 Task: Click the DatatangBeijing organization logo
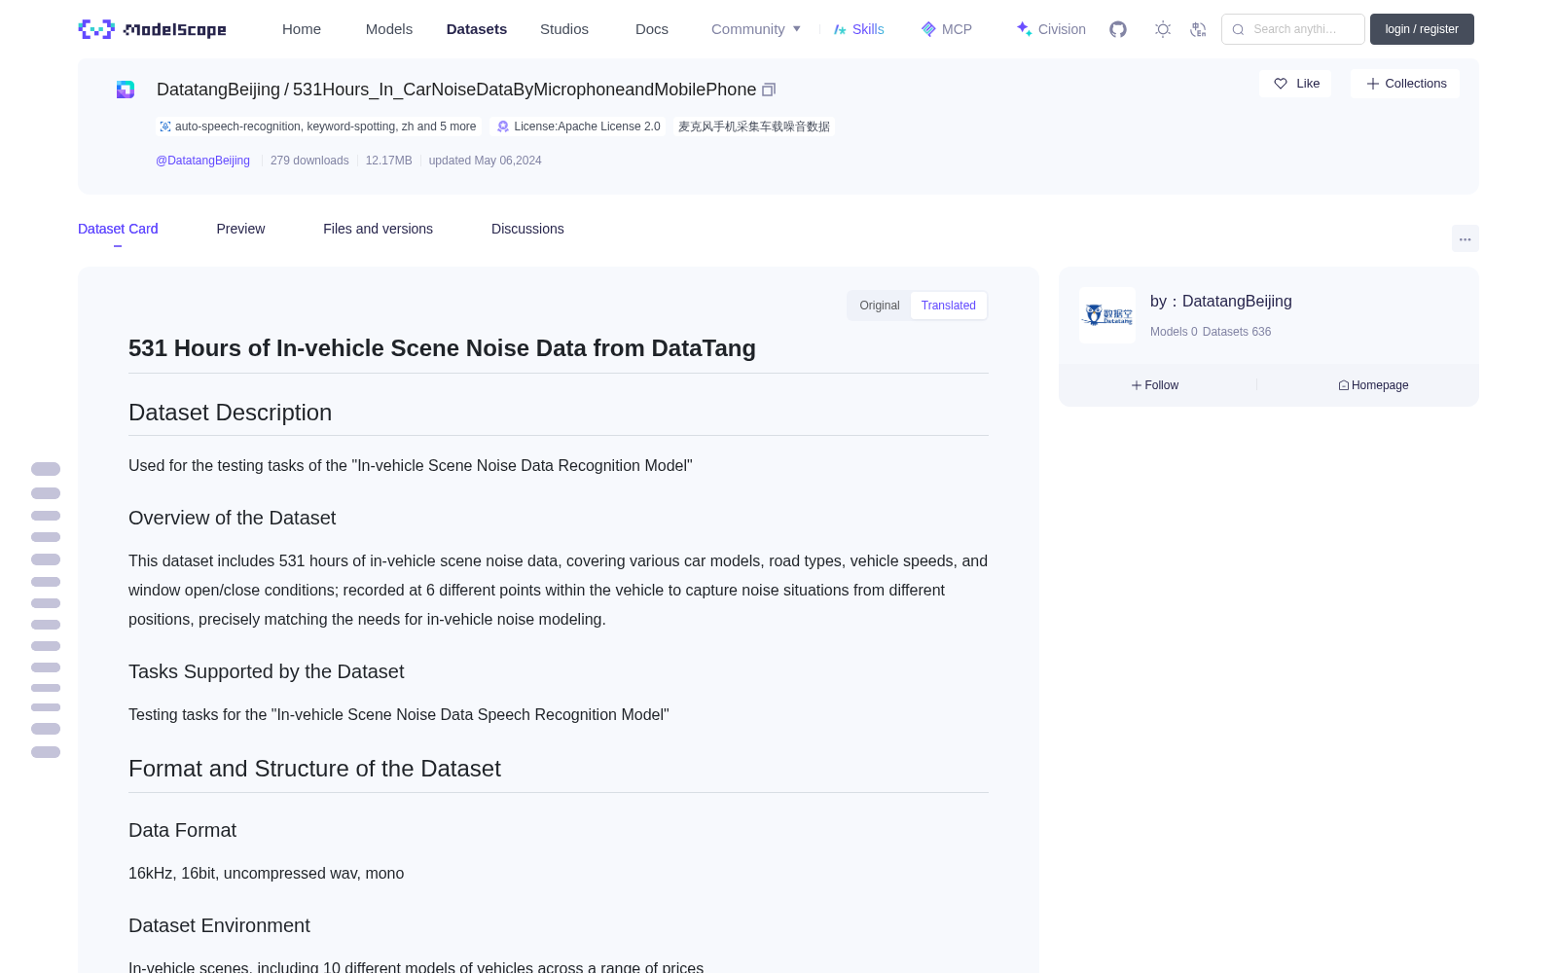tap(1107, 315)
